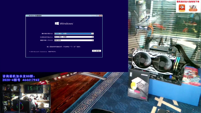Click the Next (下一步) button in setup
The width and height of the screenshot is (201, 113).
97,51
